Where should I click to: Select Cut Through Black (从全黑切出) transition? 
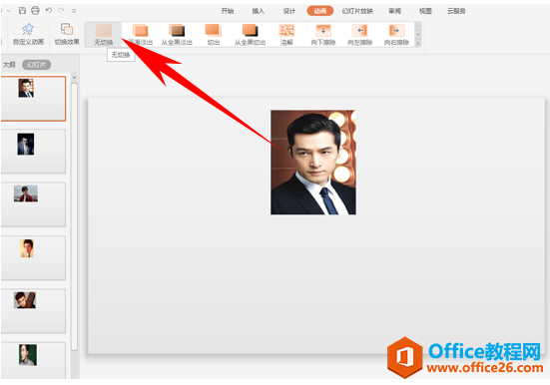[x=250, y=35]
